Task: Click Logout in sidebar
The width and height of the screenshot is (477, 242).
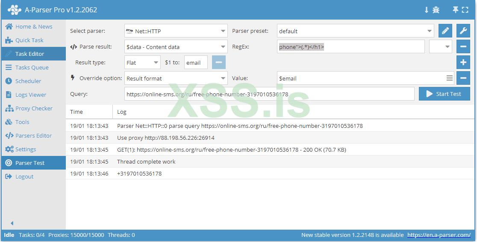Action: (33, 176)
